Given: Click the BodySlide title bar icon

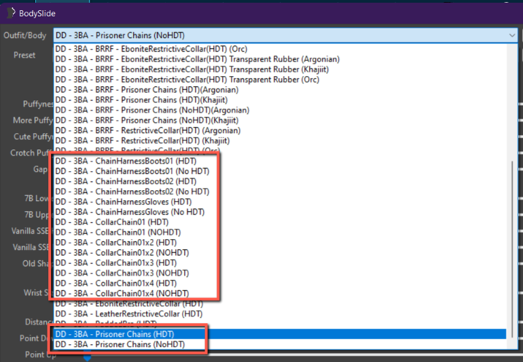Looking at the screenshot, I should tap(12, 13).
